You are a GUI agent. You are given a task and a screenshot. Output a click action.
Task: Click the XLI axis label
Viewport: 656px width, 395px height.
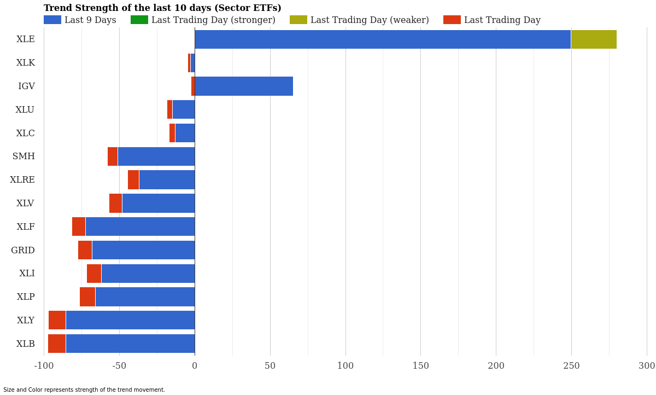click(27, 274)
